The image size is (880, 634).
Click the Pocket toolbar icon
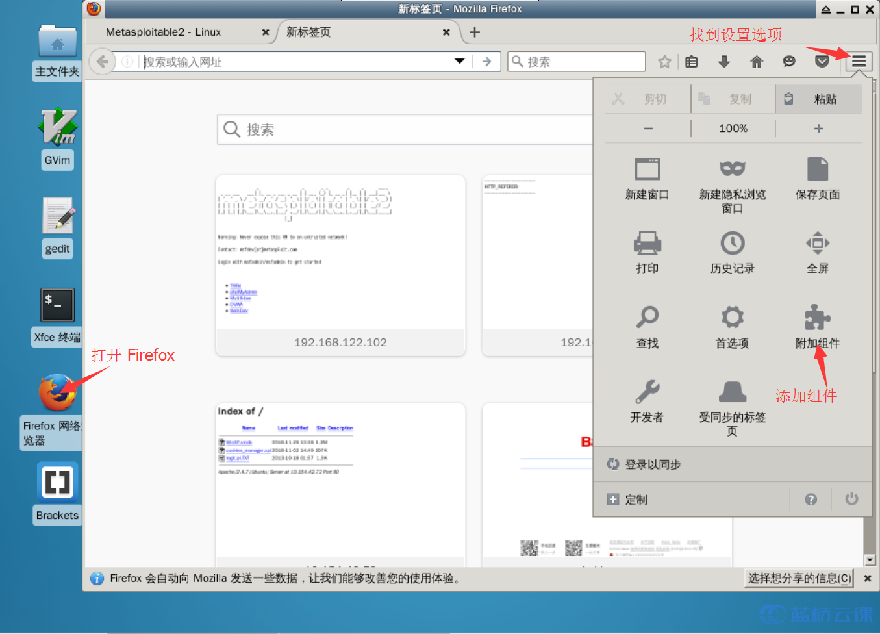822,62
